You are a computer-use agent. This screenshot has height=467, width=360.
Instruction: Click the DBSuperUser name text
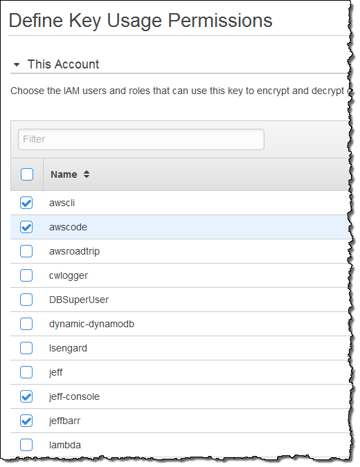click(x=79, y=300)
